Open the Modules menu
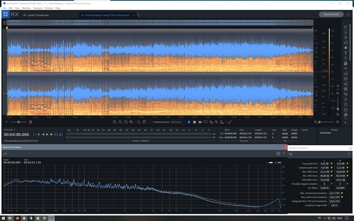The width and height of the screenshot is (354, 221). [25, 8]
